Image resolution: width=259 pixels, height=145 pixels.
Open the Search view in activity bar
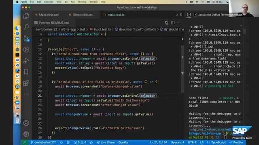[26, 27]
